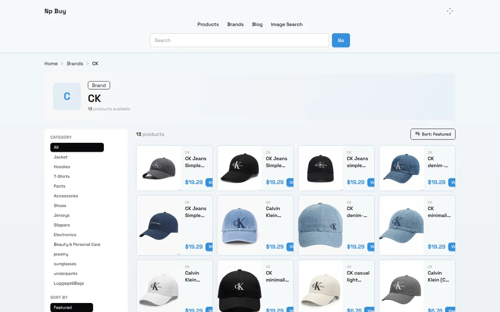Navigate to Home breadcrumb

click(x=51, y=64)
